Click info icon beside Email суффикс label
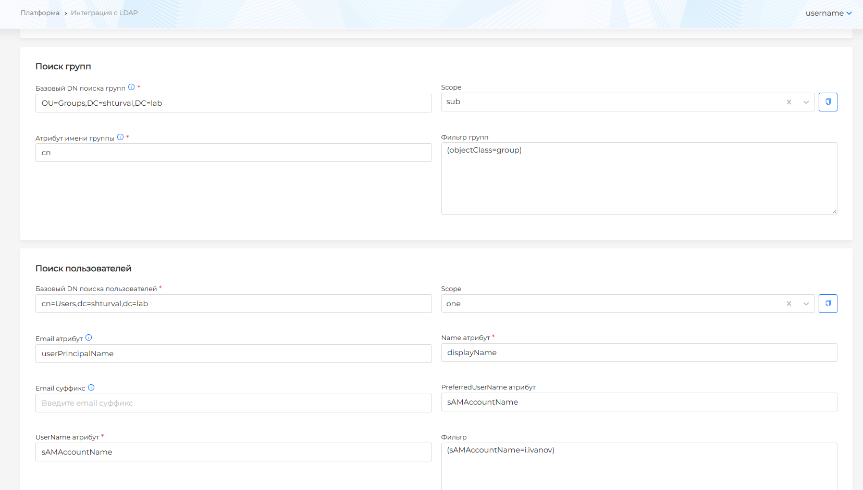The height and width of the screenshot is (490, 863). tap(91, 387)
